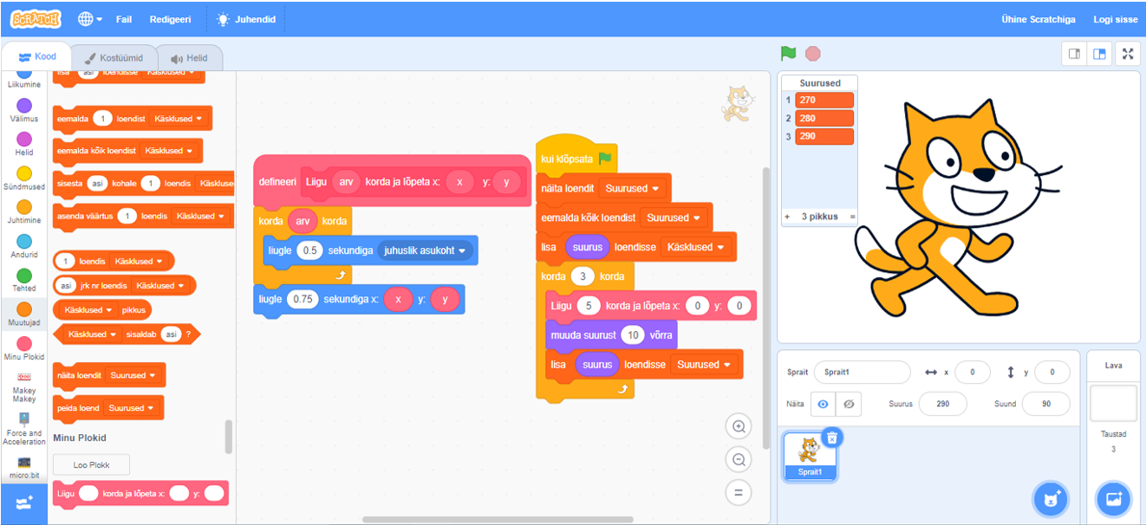Image resolution: width=1146 pixels, height=525 pixels.
Task: Switch to the Kood tab
Action: pyautogui.click(x=36, y=57)
